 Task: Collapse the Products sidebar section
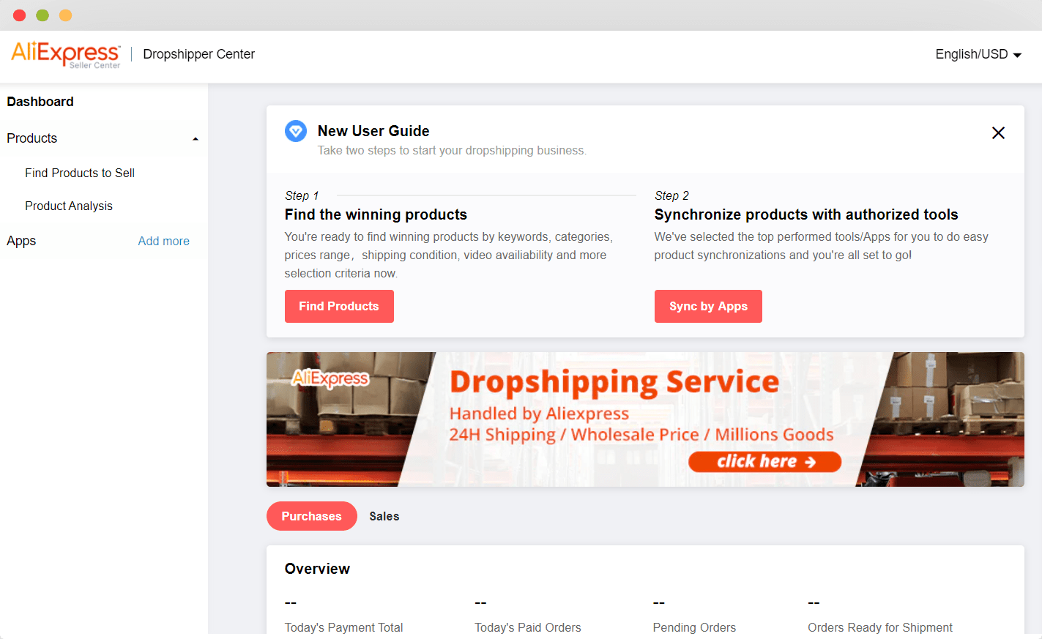coord(196,139)
